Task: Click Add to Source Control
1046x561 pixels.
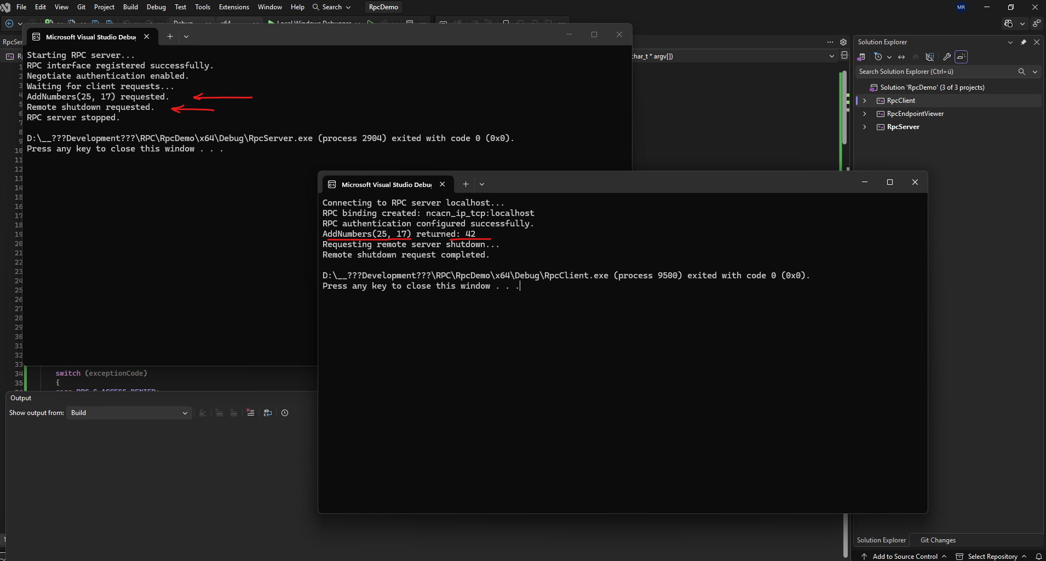Action: tap(904, 556)
